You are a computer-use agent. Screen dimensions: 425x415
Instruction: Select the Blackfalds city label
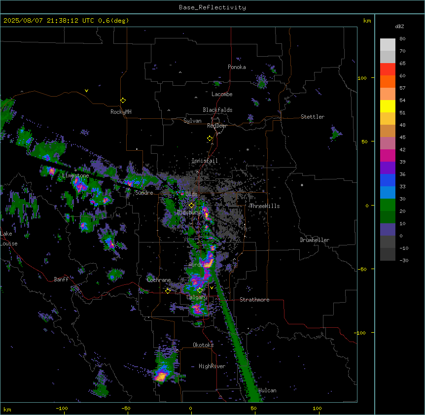pos(217,110)
